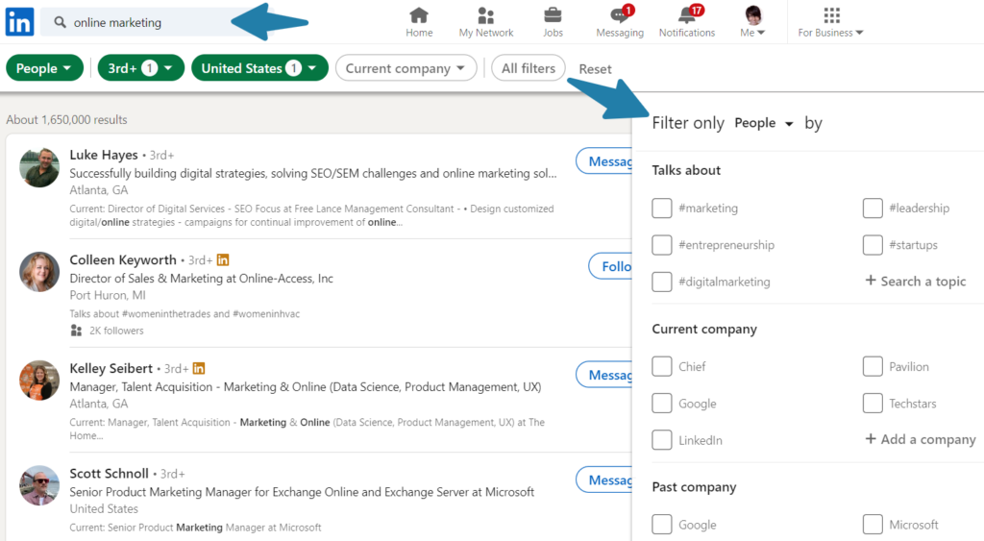Open Luke Hayes profile photo
984x541 pixels.
coord(38,168)
